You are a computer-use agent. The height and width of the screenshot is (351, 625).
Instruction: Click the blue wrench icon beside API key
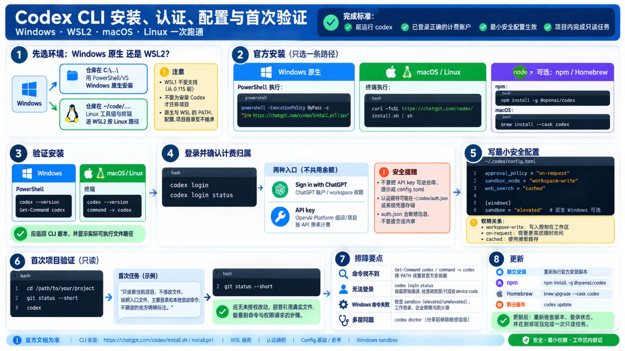[x=280, y=217]
